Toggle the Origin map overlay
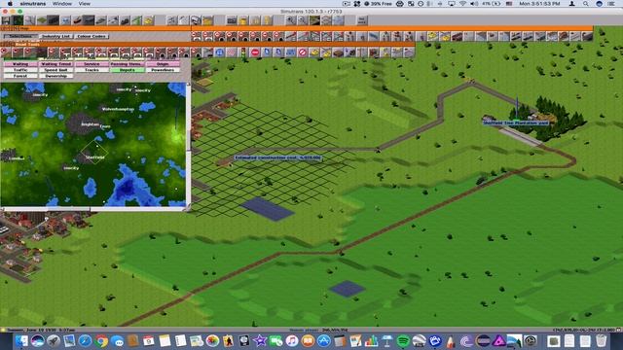This screenshot has width=623, height=350. pos(163,64)
